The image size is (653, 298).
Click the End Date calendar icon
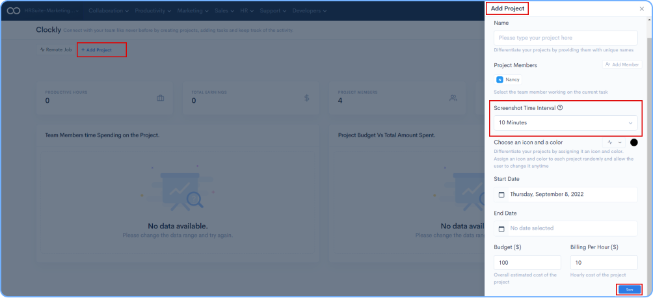point(501,228)
